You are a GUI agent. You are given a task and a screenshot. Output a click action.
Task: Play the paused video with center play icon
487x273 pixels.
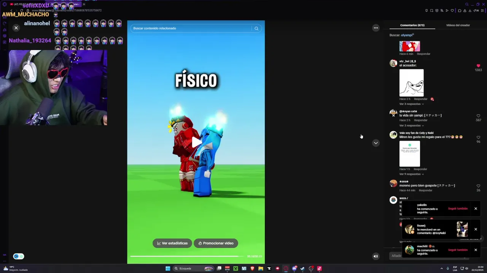coord(196,143)
